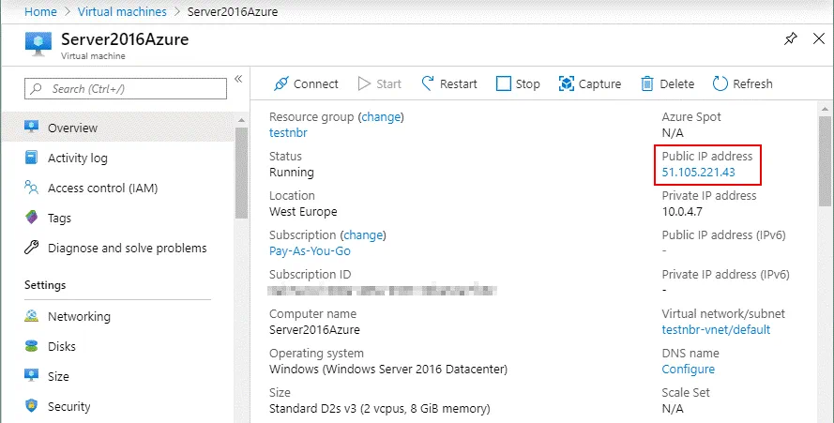Click main pane scrollbar thumb
The height and width of the screenshot is (423, 834).
click(825, 161)
